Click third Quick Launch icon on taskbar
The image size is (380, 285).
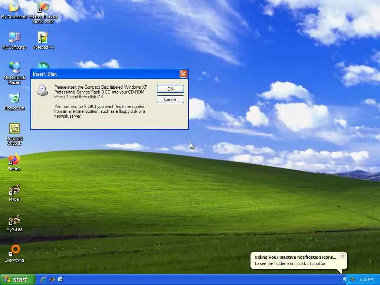pyautogui.click(x=60, y=279)
